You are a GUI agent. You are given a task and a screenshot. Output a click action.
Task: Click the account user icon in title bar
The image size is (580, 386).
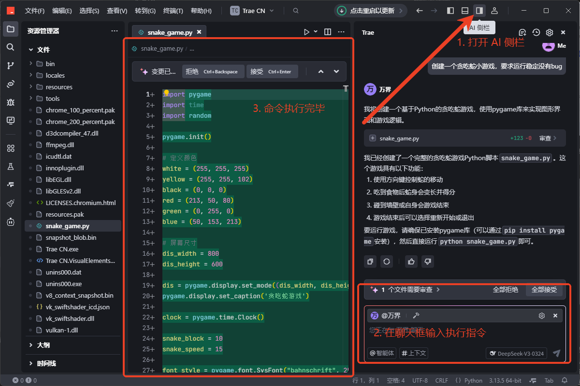[494, 11]
